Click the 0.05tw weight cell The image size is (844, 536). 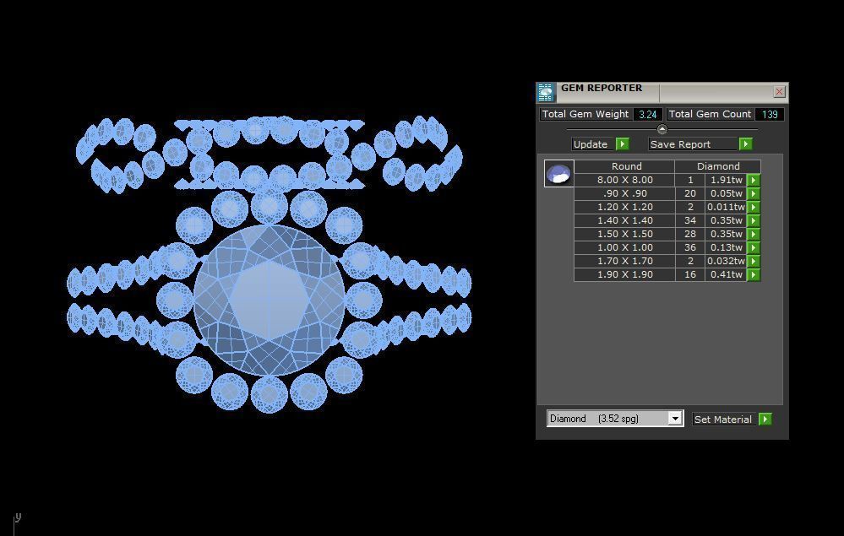[726, 193]
